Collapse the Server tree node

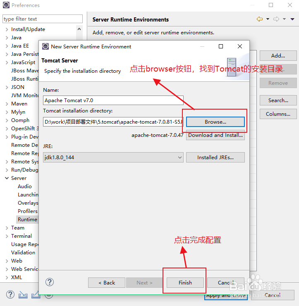pos(7,178)
